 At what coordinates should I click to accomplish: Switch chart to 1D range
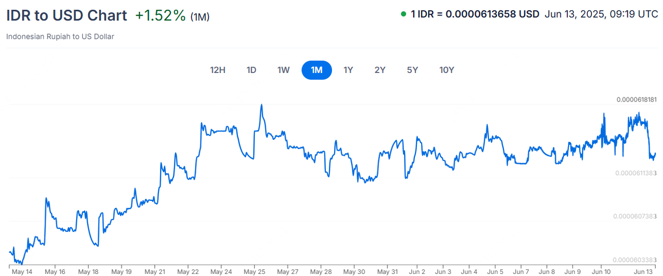pos(251,70)
